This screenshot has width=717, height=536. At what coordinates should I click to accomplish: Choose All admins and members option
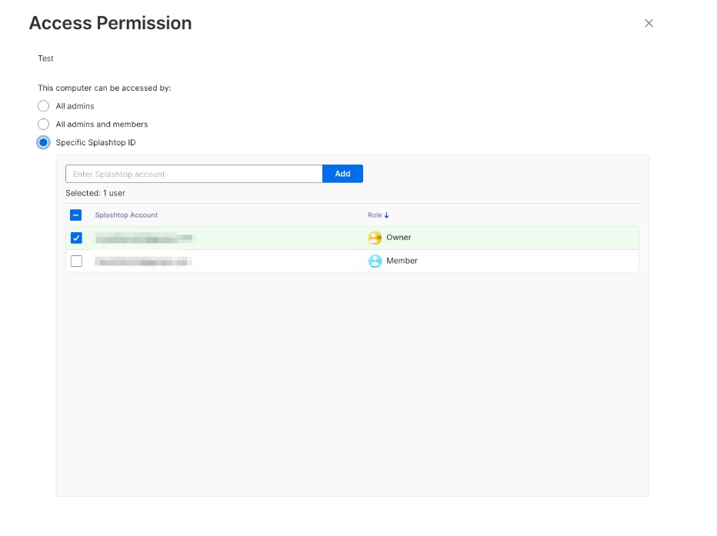(43, 125)
